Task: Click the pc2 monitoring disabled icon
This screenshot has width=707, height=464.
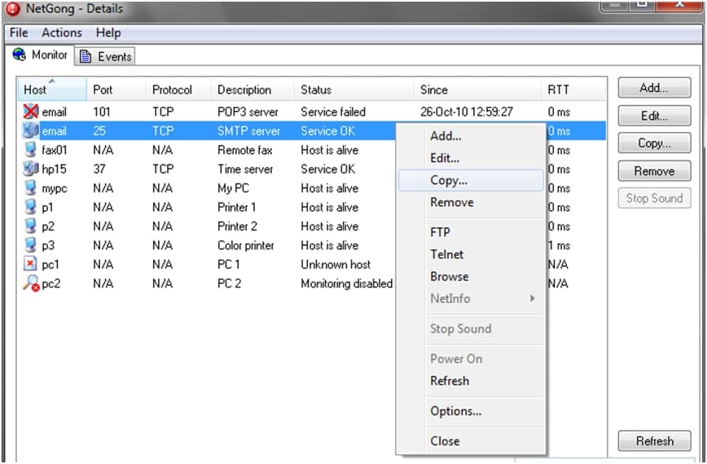Action: click(31, 284)
